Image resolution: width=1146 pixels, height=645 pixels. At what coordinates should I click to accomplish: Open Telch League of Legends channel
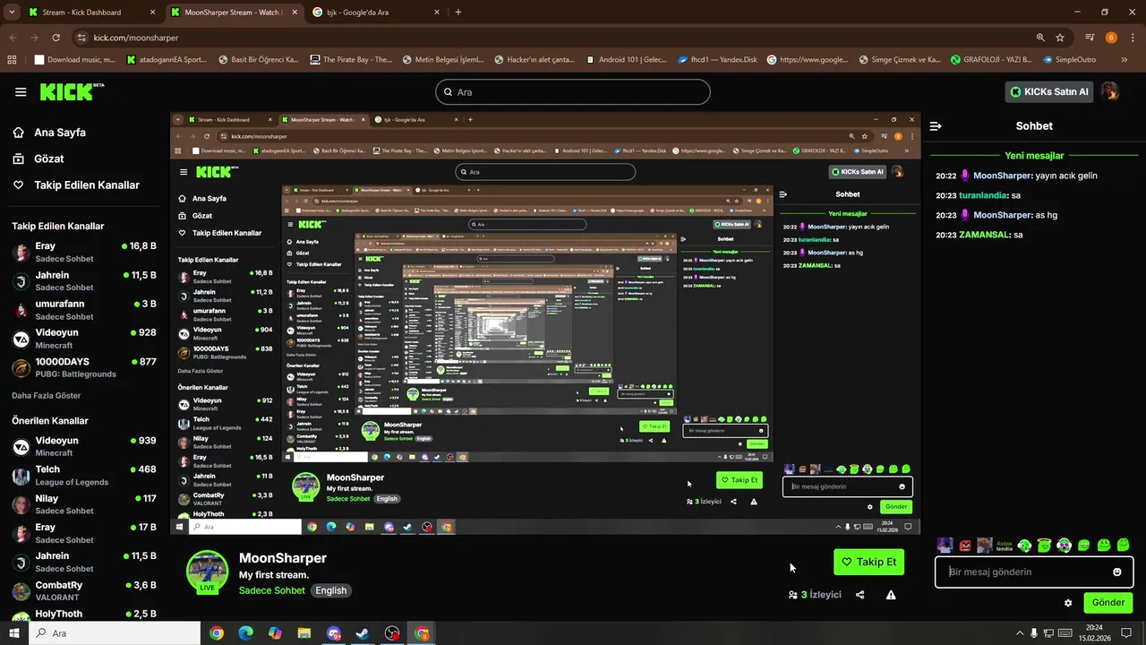pyautogui.click(x=84, y=475)
